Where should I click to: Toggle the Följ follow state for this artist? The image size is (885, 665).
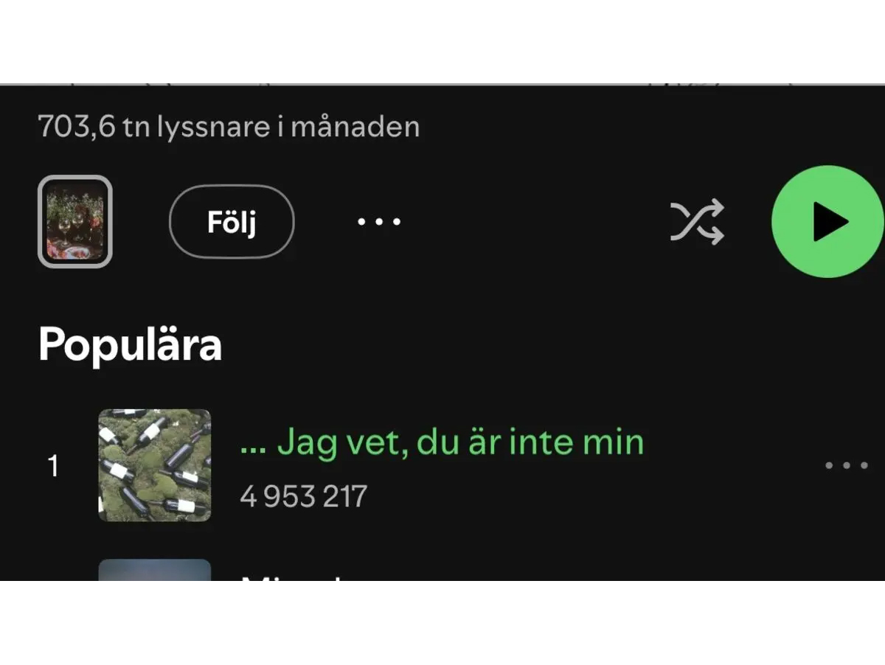pos(232,221)
